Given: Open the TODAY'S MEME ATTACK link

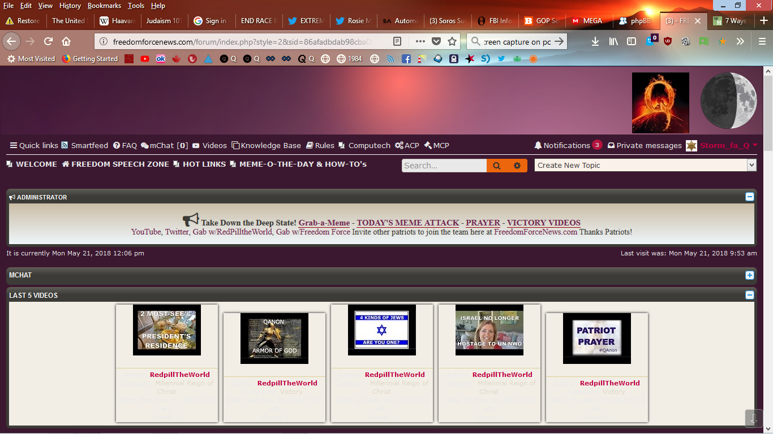Looking at the screenshot, I should click(407, 223).
